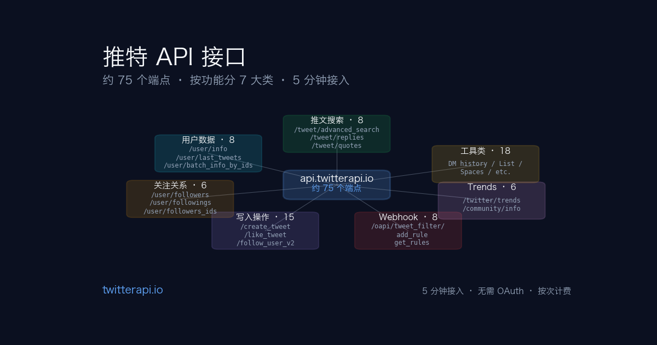Open the twitterapi.io footer link
The width and height of the screenshot is (657, 345).
tap(132, 290)
